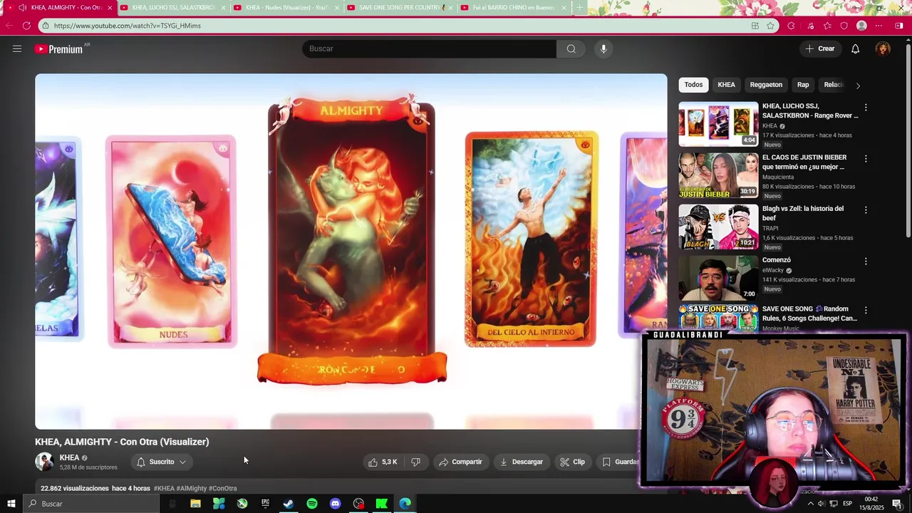Click the KHEA channel name link
The width and height of the screenshot is (912, 513).
click(x=69, y=458)
